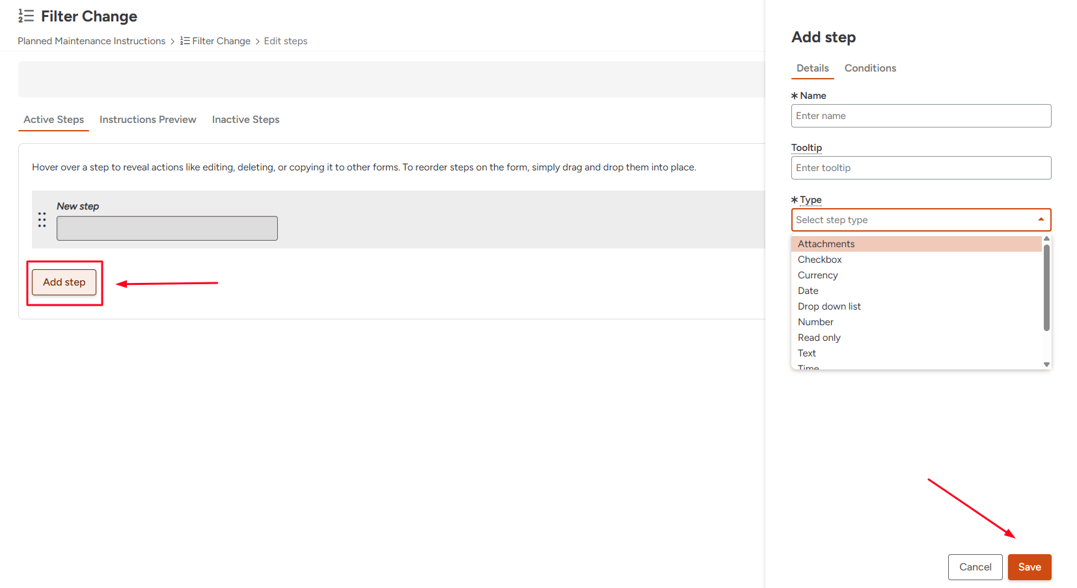1077x588 pixels.
Task: Click the list icon in Filter Change breadcrumb
Action: pyautogui.click(x=185, y=41)
